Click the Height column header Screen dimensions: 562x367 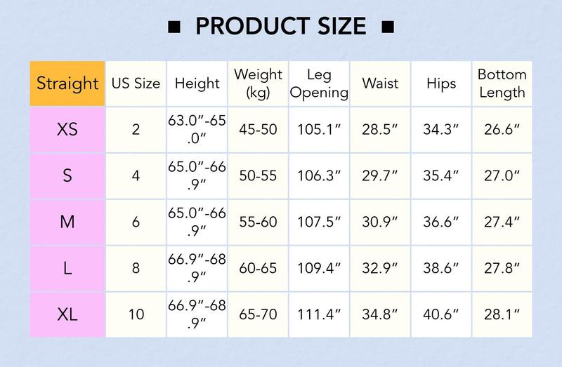[x=197, y=84]
